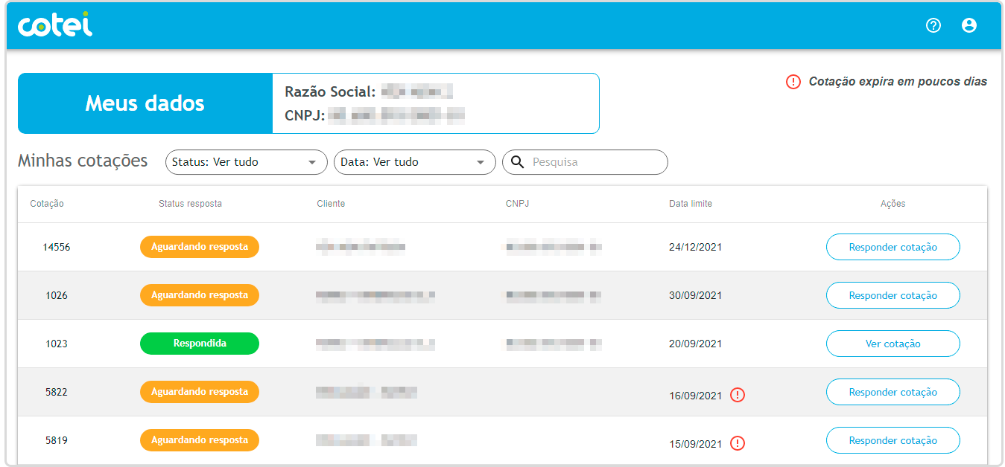This screenshot has width=1005, height=467.
Task: Click the Cotei logo
Action: (55, 25)
